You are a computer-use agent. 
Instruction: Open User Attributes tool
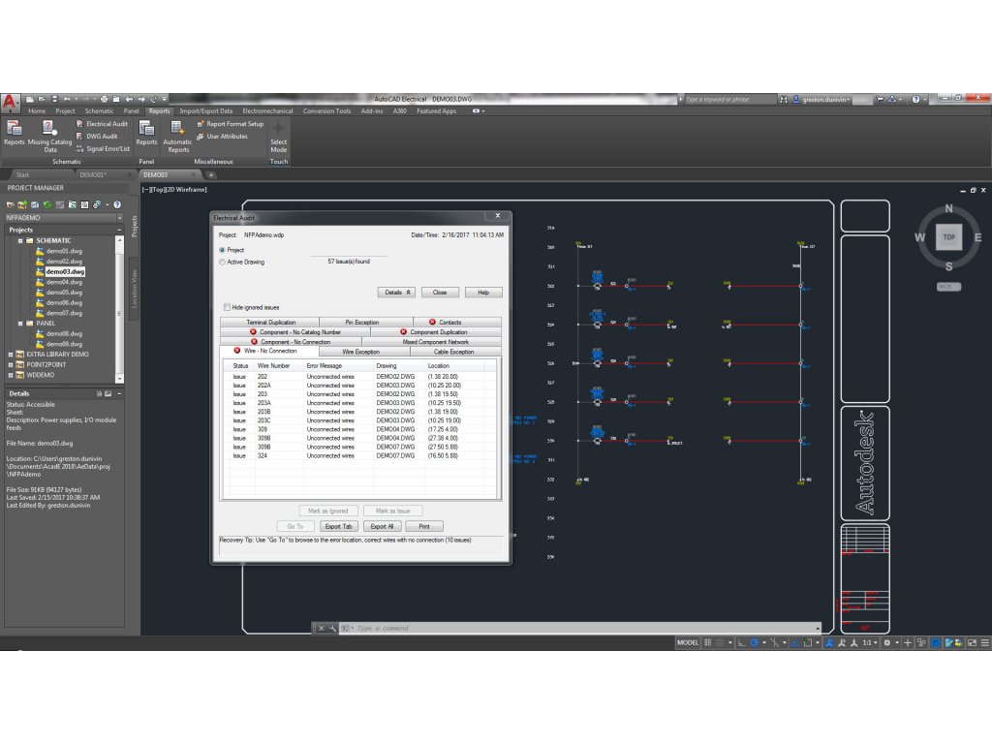pos(223,136)
